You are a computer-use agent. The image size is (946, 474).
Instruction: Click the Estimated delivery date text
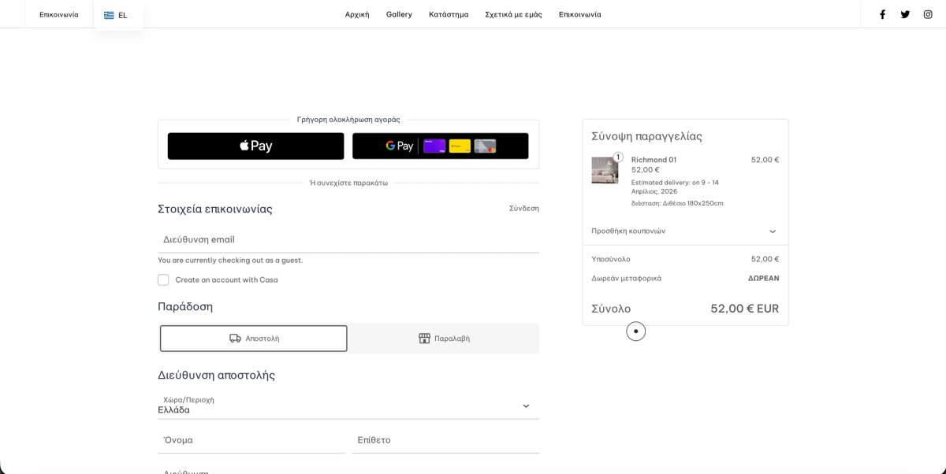(675, 187)
